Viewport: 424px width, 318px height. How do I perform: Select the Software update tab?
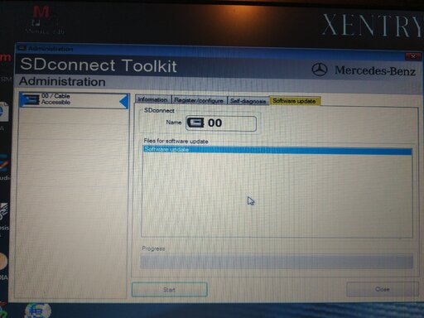(x=294, y=101)
